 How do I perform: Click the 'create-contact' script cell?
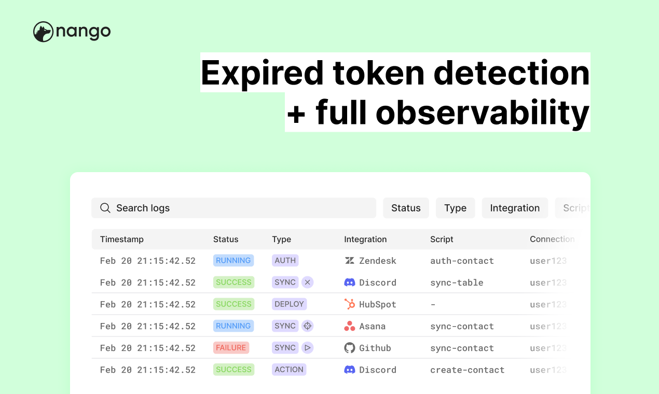click(x=468, y=370)
